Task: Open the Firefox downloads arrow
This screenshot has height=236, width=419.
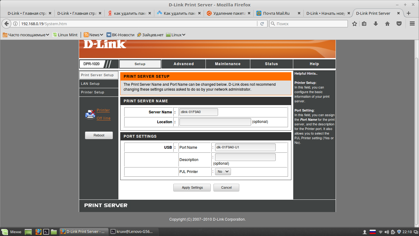Action: tap(376, 24)
